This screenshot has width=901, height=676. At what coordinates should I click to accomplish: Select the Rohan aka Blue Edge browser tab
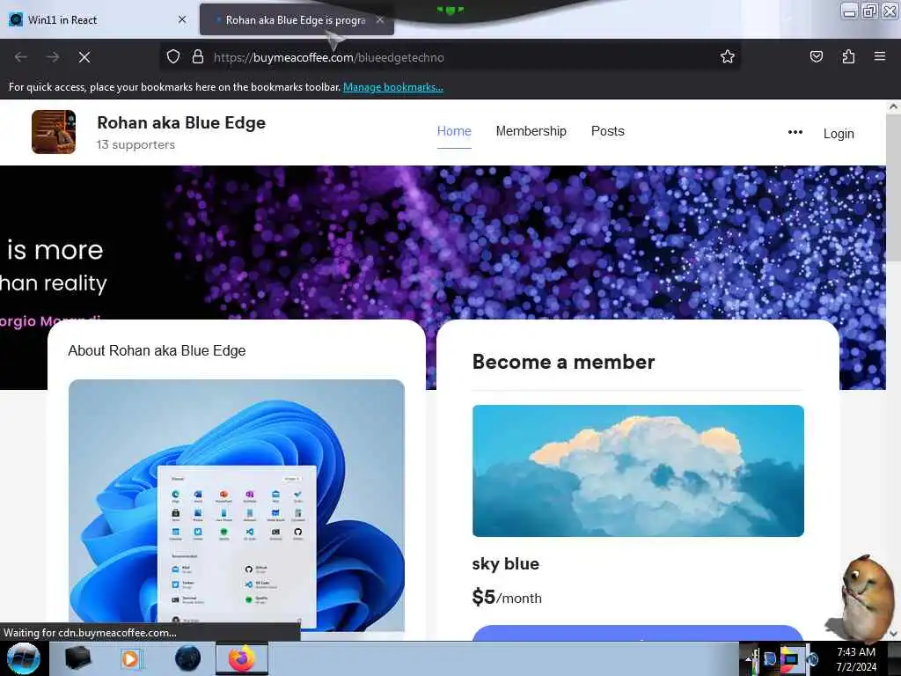coord(296,20)
